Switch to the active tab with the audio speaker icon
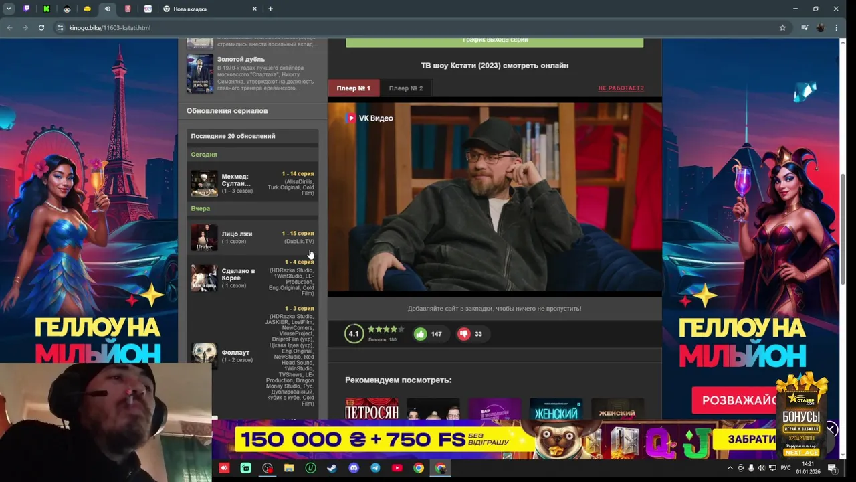The image size is (856, 482). [x=107, y=9]
